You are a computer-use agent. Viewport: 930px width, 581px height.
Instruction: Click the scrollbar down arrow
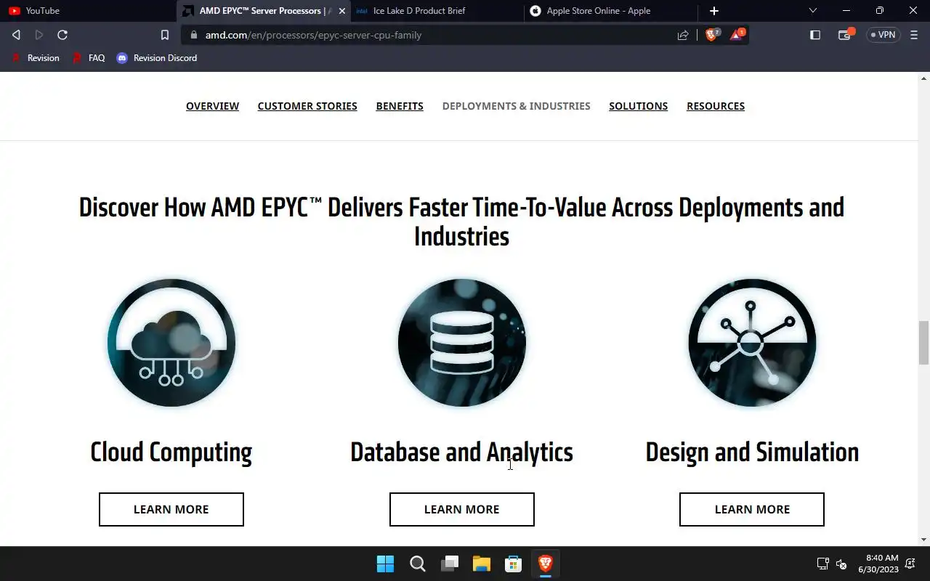click(x=924, y=540)
